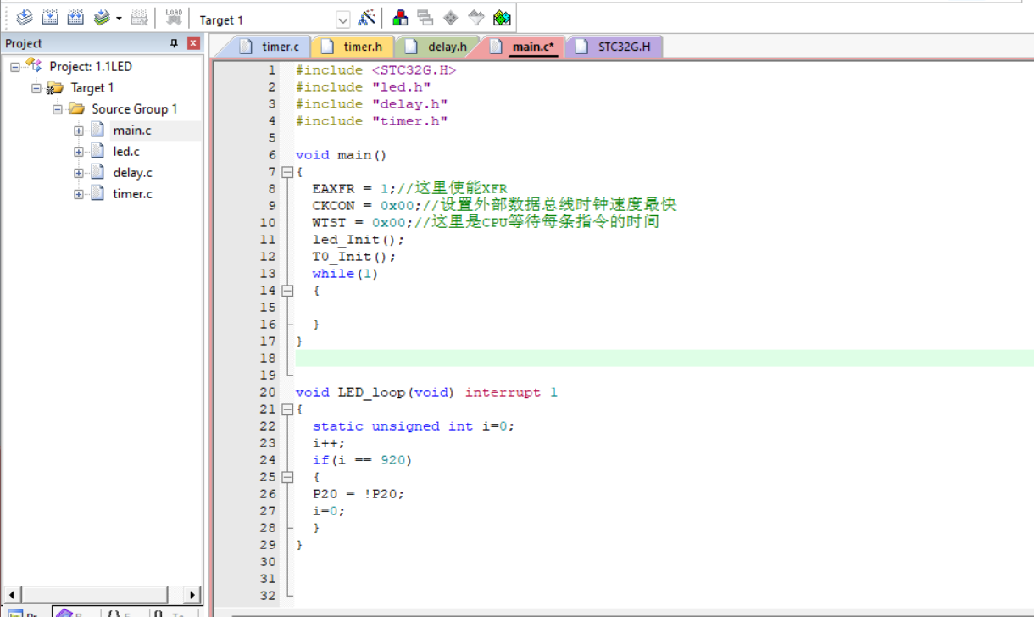Select led.c in the project tree
The image size is (1034, 617).
click(x=126, y=152)
